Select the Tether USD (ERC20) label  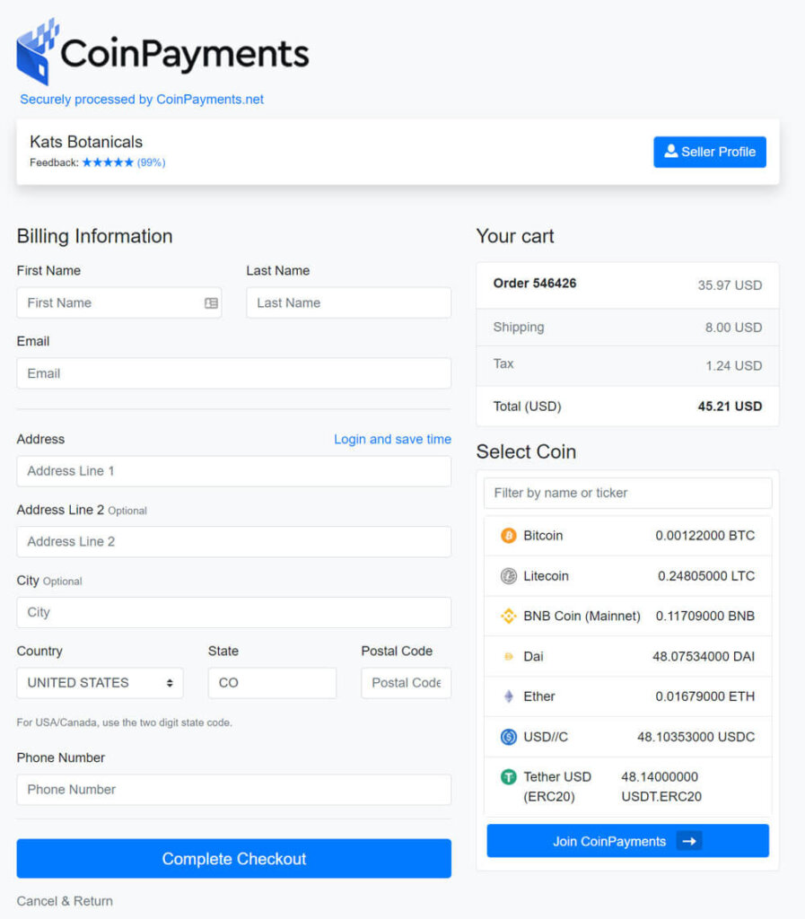(x=557, y=786)
